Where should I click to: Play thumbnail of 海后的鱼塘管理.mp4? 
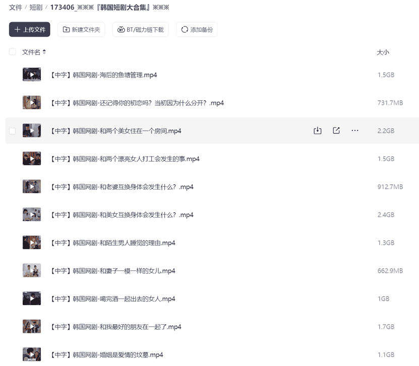32,75
